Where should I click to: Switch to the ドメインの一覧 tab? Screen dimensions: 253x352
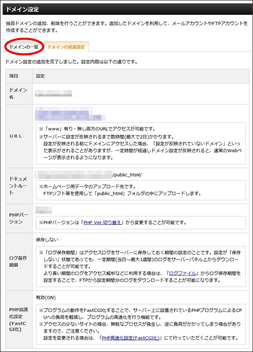click(24, 47)
